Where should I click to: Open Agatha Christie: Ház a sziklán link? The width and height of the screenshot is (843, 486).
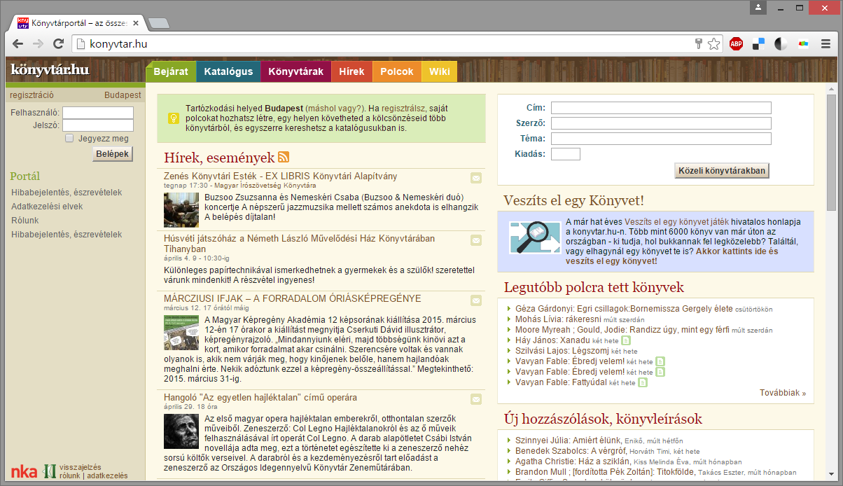coord(573,461)
